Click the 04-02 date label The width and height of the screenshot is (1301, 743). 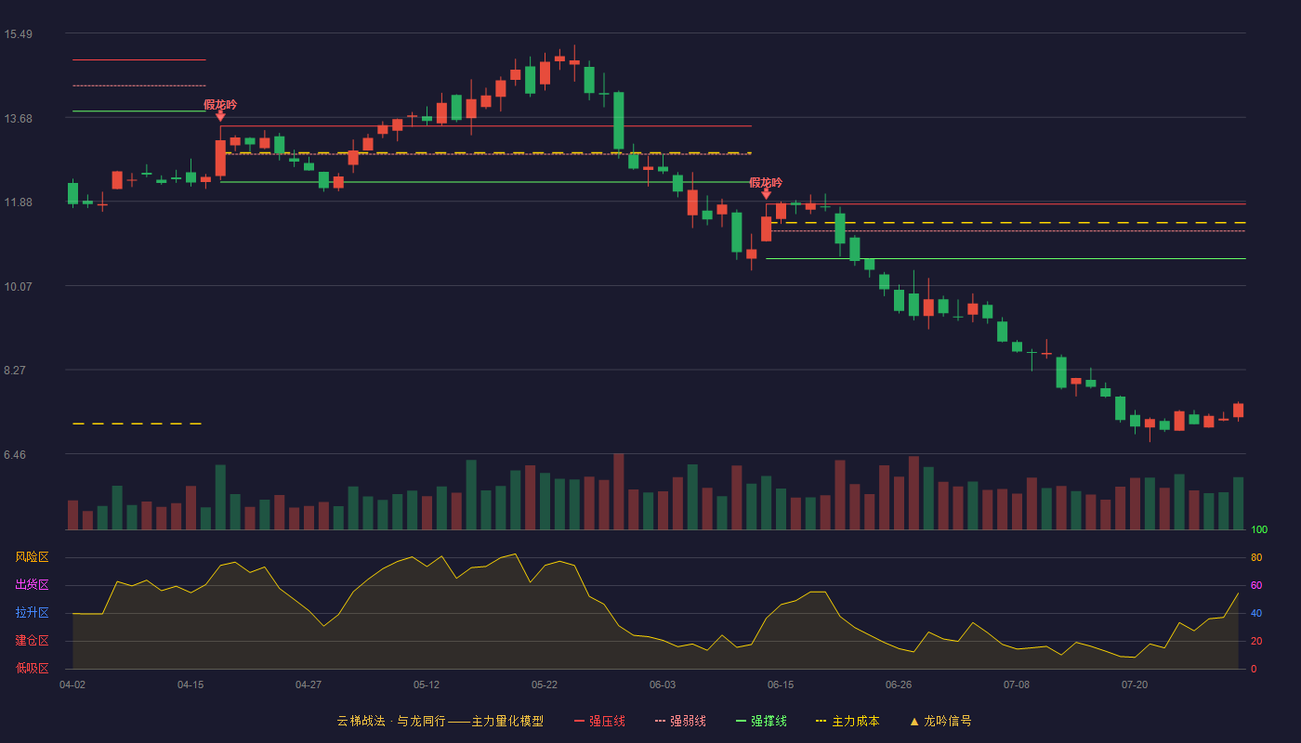point(72,684)
